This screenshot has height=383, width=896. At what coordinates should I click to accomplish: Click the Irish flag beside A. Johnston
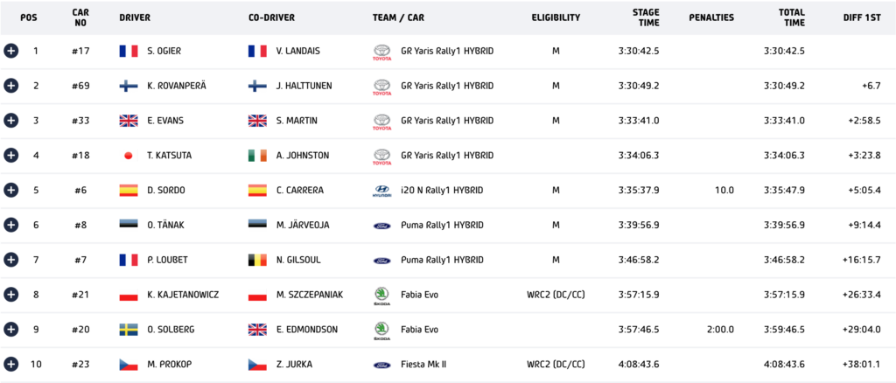tap(257, 156)
